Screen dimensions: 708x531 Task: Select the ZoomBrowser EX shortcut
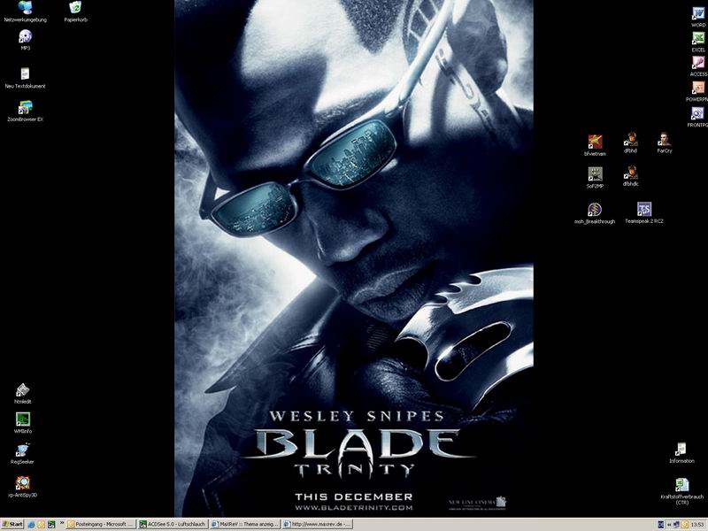coord(25,108)
